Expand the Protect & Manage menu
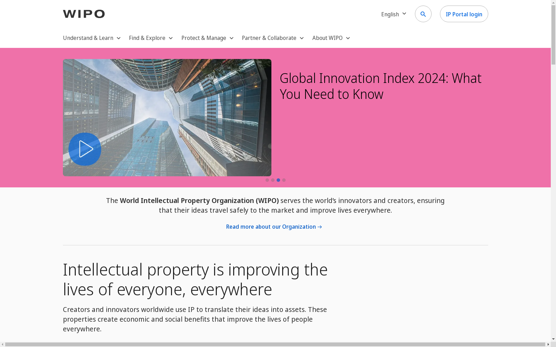The image size is (556, 347). [207, 38]
